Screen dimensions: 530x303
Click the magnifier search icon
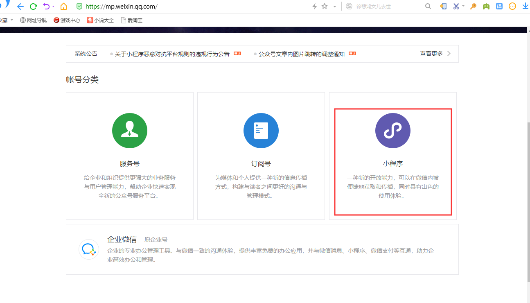tap(428, 7)
